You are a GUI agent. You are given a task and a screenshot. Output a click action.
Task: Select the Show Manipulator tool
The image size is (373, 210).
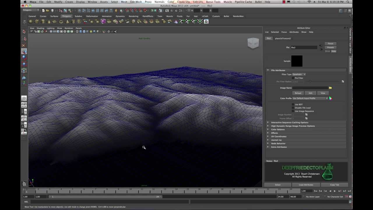click(24, 84)
